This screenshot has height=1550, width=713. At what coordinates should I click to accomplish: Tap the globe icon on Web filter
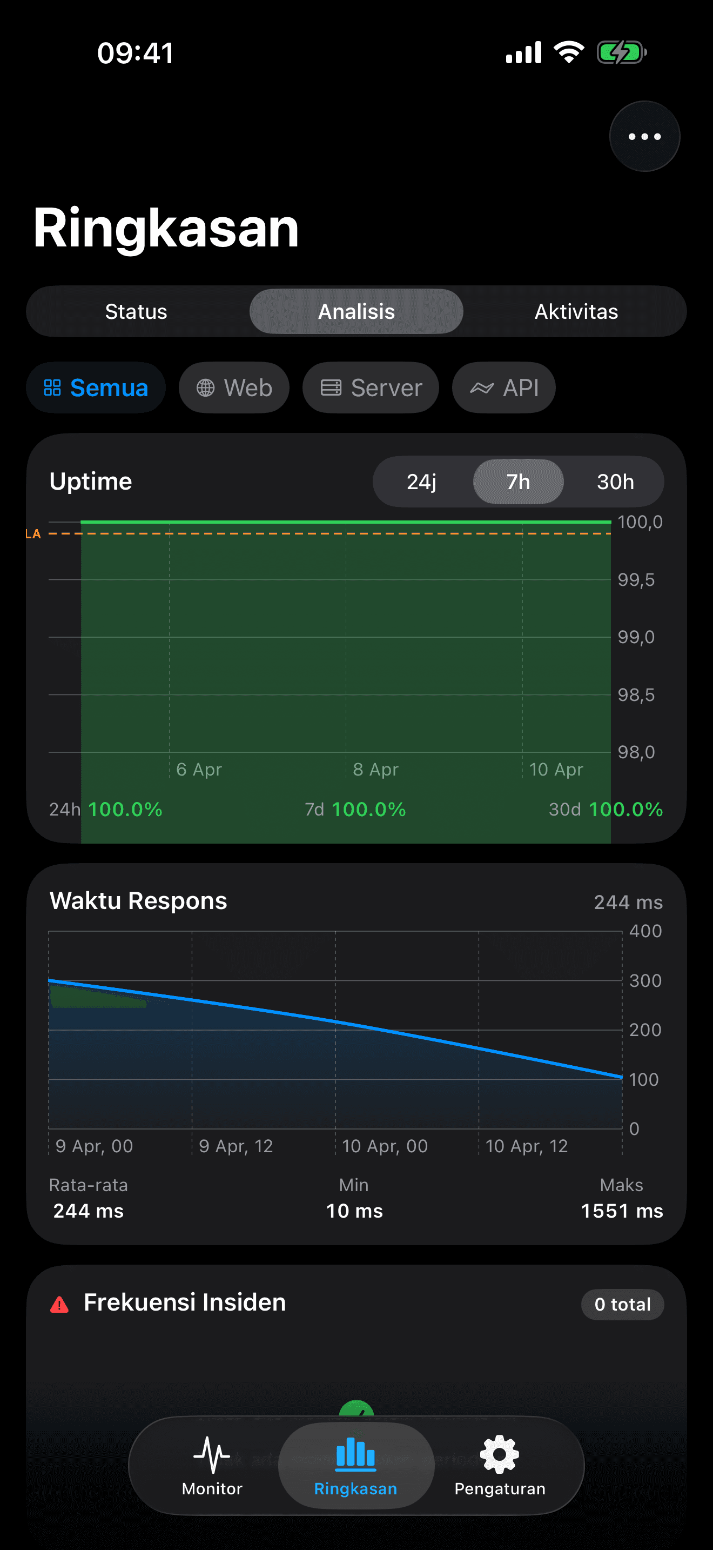[206, 388]
